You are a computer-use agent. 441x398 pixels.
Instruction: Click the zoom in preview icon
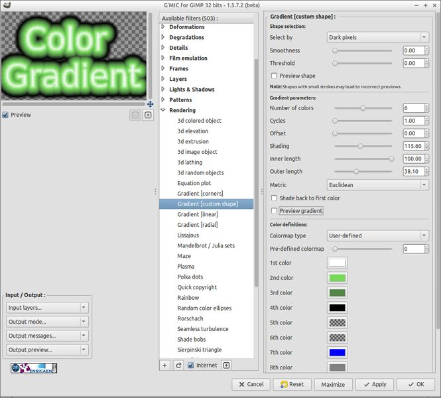(148, 115)
